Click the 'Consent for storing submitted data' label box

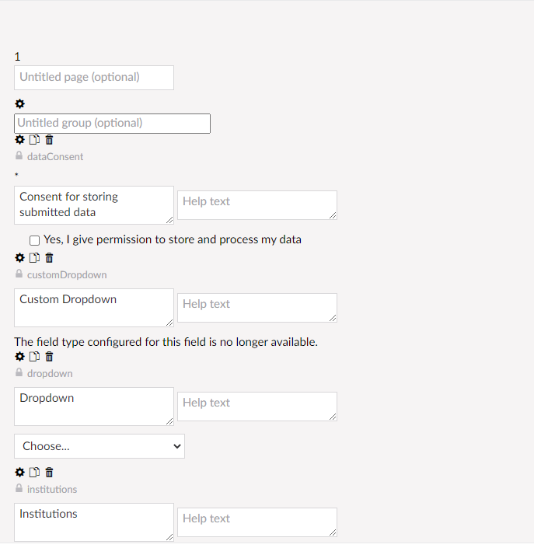coord(94,205)
